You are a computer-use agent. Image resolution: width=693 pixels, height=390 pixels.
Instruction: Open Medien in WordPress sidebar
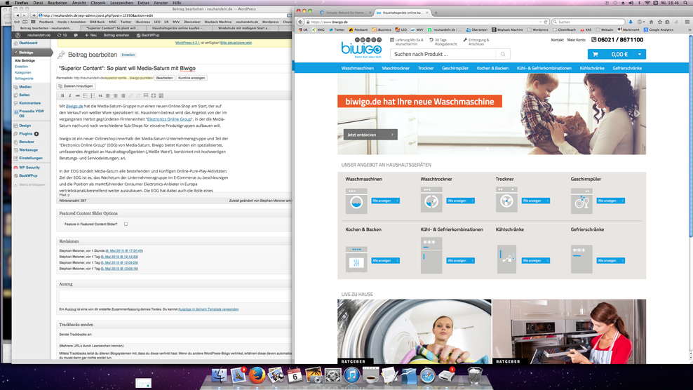click(25, 87)
